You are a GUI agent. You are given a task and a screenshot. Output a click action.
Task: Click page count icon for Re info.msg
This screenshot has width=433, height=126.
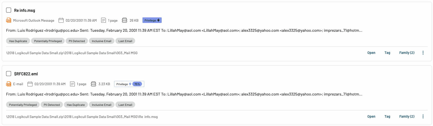coord(104,20)
